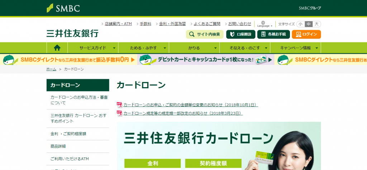The image size is (367, 170).
Task: Open 商品詳細 sidebar item
Action: pyautogui.click(x=78, y=146)
